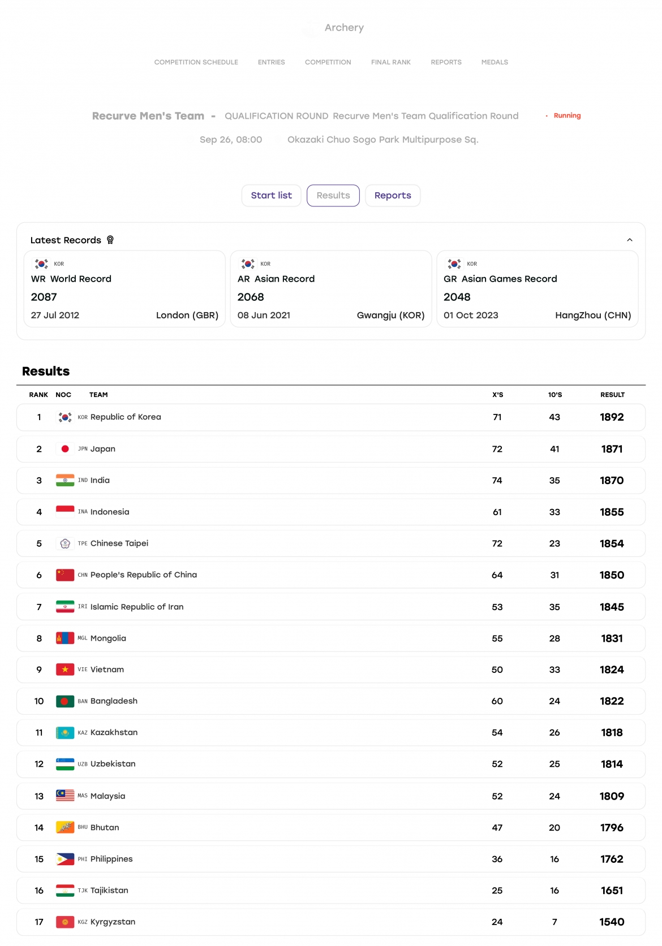Image resolution: width=662 pixels, height=946 pixels.
Task: Click the Sep 26, 08:00 date text
Action: 231,140
